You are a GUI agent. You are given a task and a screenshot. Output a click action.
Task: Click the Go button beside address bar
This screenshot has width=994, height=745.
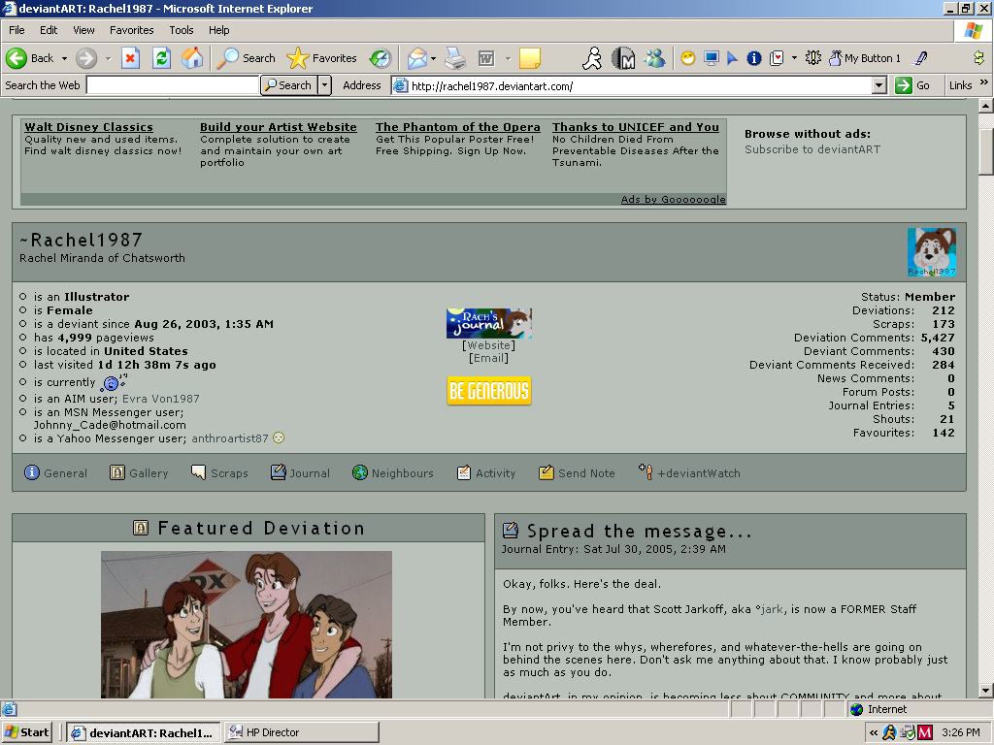(x=912, y=85)
